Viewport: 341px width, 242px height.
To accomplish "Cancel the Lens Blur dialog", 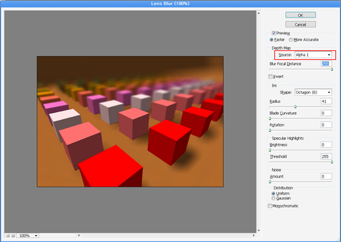I will pyautogui.click(x=301, y=24).
